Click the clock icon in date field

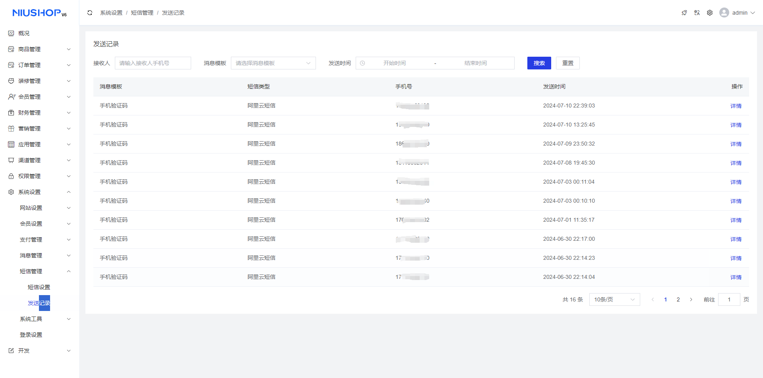pyautogui.click(x=362, y=63)
